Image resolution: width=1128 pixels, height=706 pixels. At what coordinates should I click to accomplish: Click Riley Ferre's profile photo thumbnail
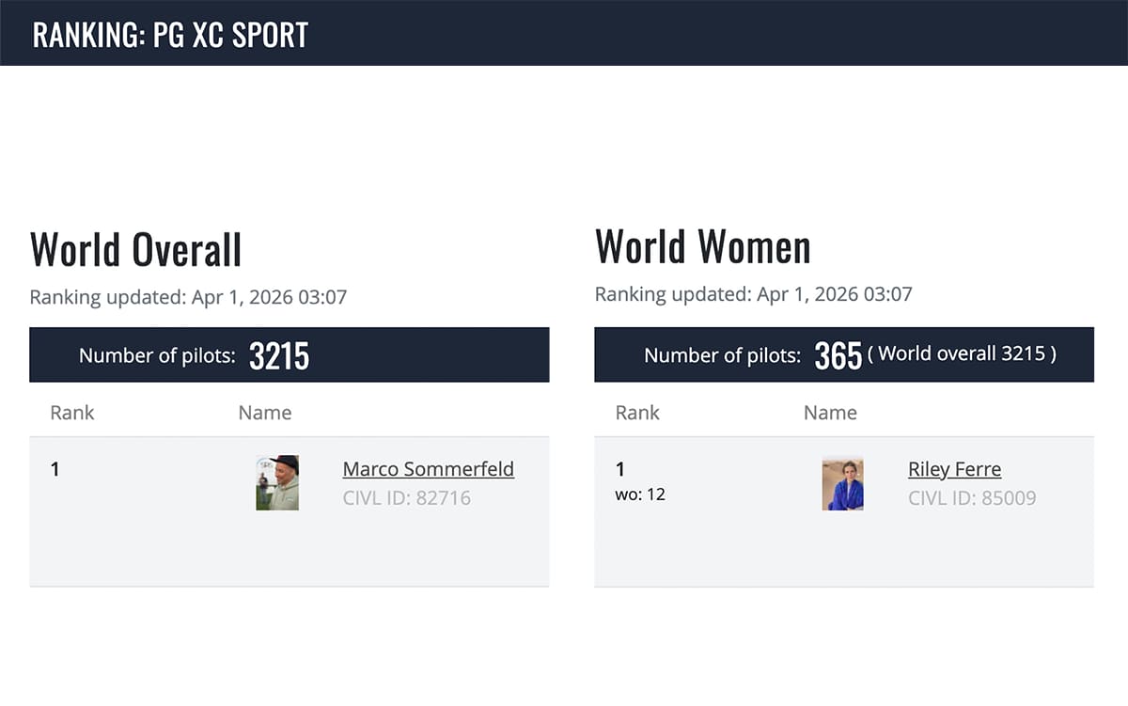coord(842,483)
